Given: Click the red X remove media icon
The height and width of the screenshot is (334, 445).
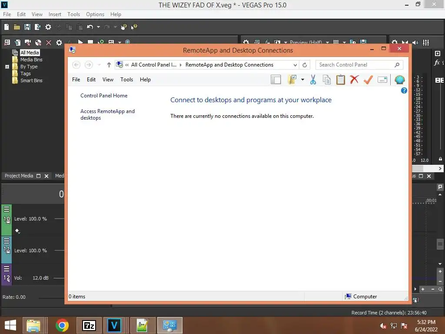Looking at the screenshot, I should click(x=49, y=43).
